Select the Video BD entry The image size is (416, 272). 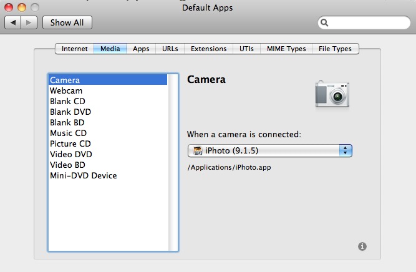(67, 165)
